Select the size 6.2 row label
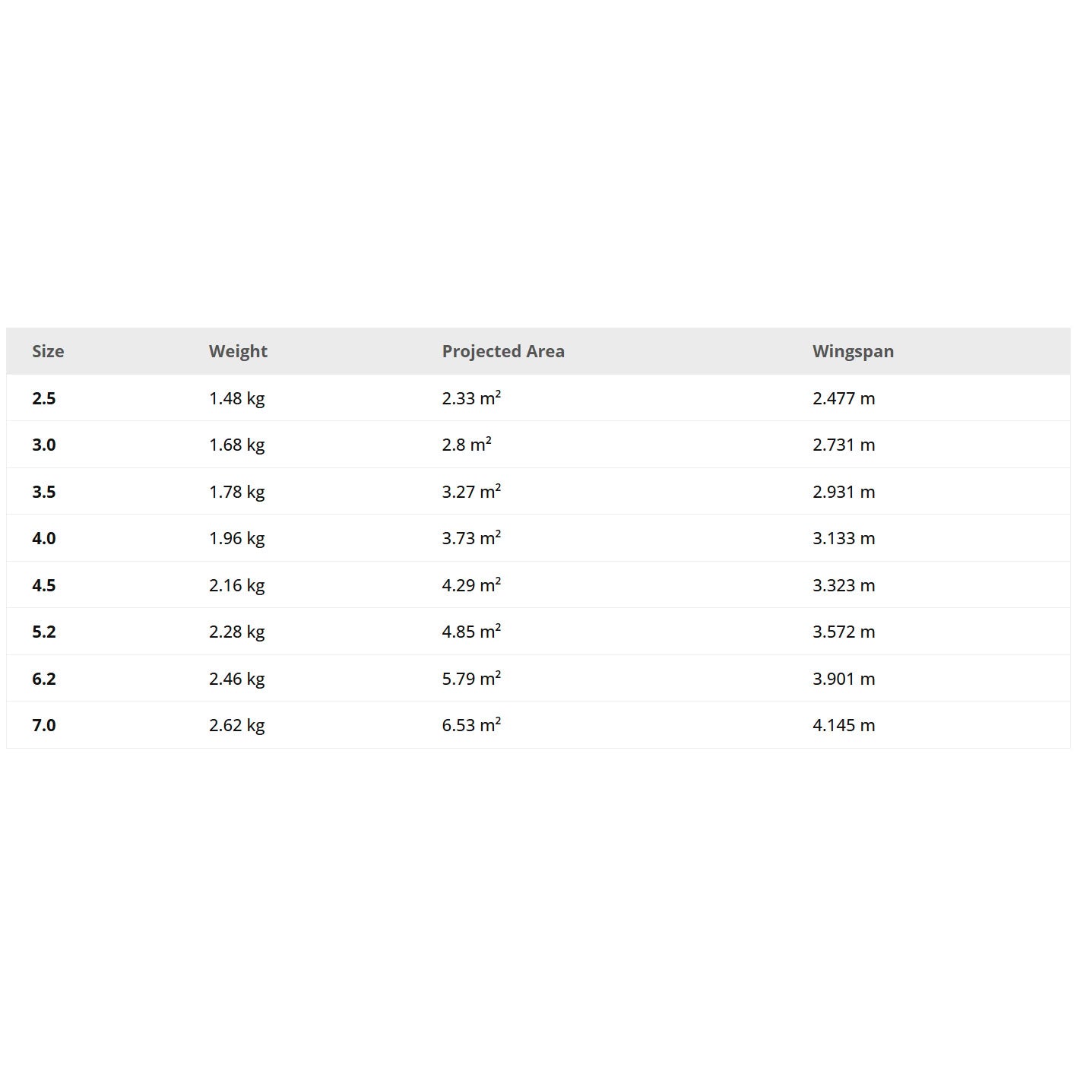 (x=44, y=679)
